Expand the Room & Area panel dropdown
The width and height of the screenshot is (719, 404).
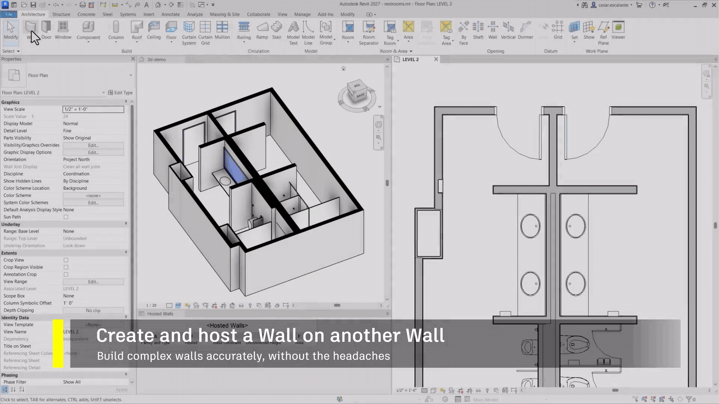[x=411, y=51]
